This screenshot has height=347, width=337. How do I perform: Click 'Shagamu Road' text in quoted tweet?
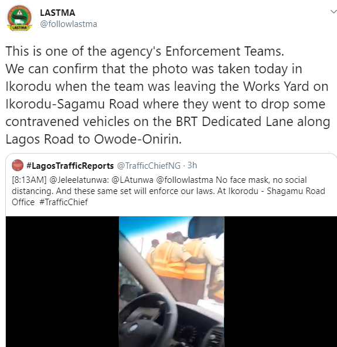(x=296, y=191)
